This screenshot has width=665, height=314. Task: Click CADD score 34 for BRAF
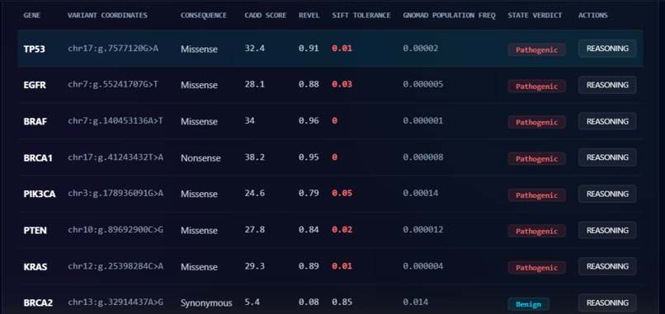(x=249, y=121)
